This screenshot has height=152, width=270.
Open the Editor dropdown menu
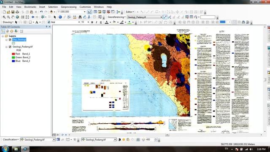[x=130, y=12]
